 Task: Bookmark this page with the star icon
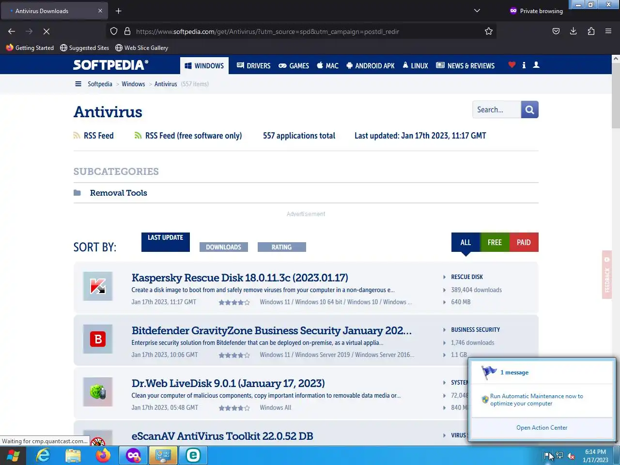coord(489,31)
